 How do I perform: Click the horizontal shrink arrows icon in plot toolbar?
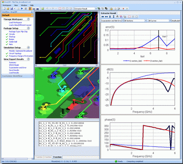point(103,17)
